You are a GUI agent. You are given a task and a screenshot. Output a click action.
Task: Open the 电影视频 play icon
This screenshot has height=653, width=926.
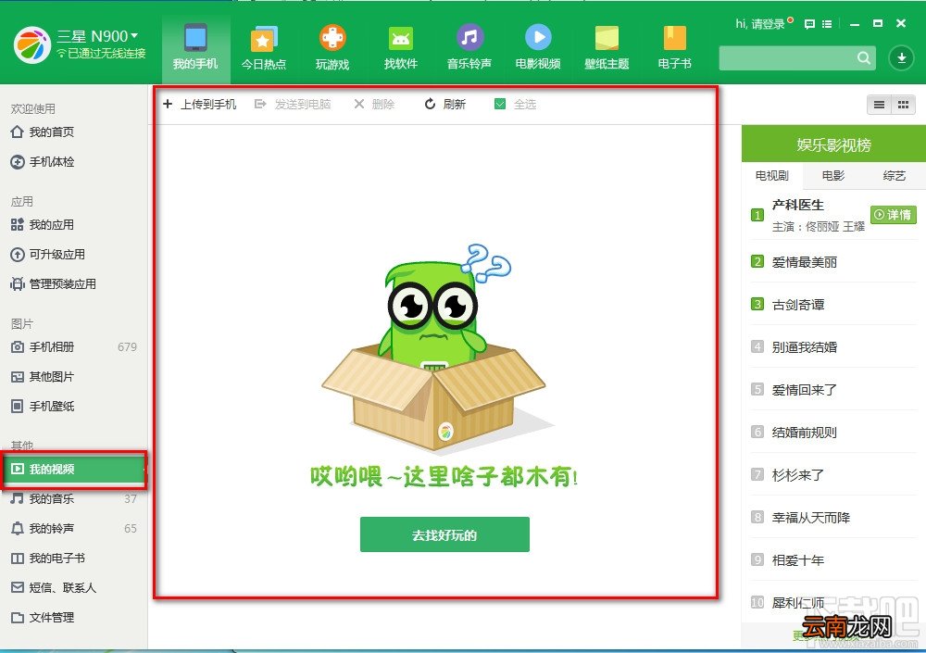pyautogui.click(x=538, y=49)
